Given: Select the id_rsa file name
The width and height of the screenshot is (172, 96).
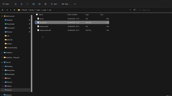Looking at the screenshot, I should coord(42,19).
